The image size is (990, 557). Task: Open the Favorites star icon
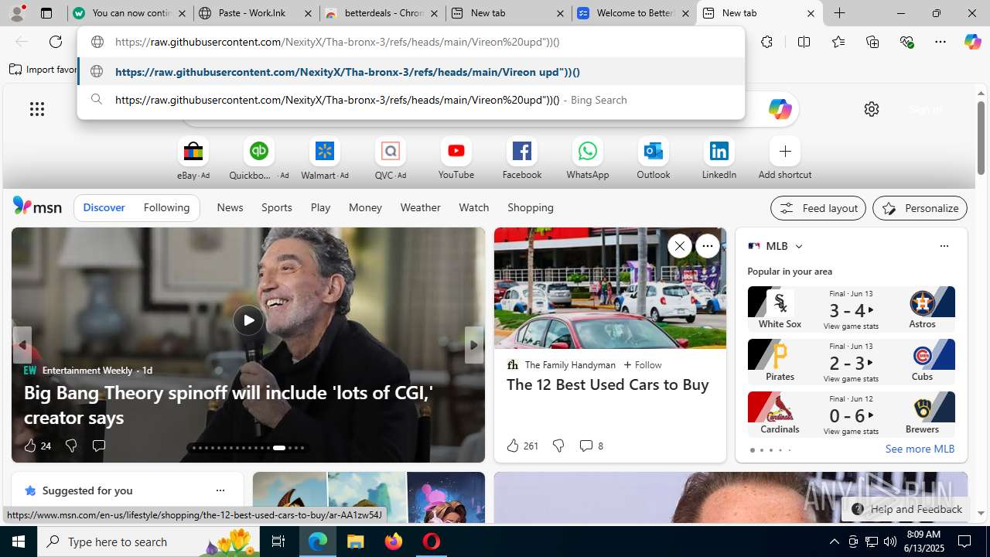point(838,42)
